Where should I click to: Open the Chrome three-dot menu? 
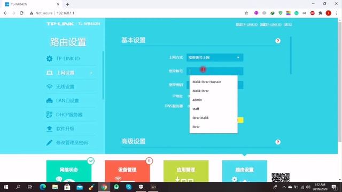pos(337,13)
